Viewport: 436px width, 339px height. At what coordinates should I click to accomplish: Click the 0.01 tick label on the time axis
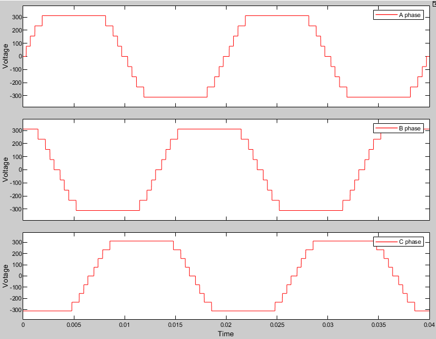pyautogui.click(x=125, y=325)
